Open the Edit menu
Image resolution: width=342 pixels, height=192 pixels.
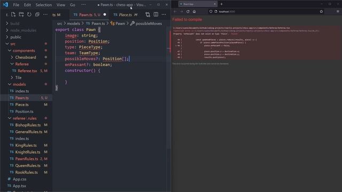click(x=27, y=5)
